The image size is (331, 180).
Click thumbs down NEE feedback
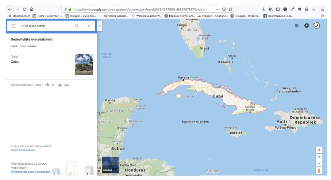click(x=64, y=85)
